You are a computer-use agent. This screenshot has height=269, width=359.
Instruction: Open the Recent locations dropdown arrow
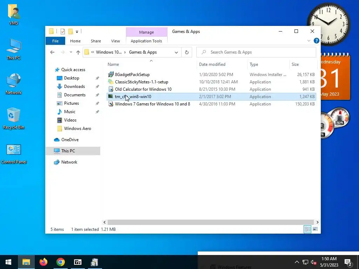tap(71, 52)
